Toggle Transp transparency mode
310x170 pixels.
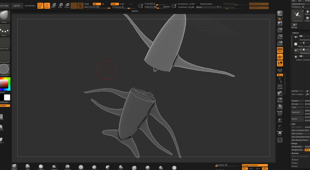click(x=280, y=120)
